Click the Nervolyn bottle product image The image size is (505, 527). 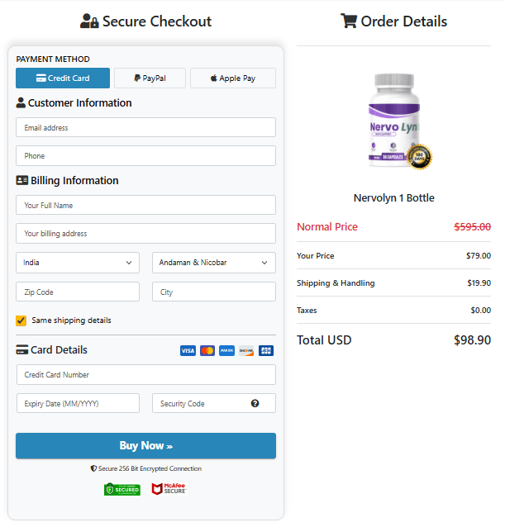click(395, 121)
